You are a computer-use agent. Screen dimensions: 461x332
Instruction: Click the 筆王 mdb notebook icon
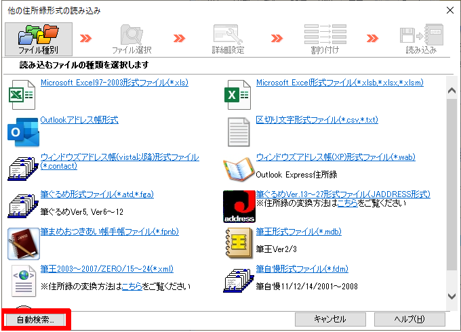[239, 243]
